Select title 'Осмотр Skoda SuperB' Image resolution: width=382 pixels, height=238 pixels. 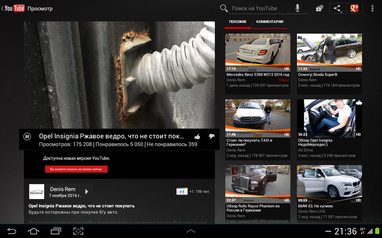[317, 75]
